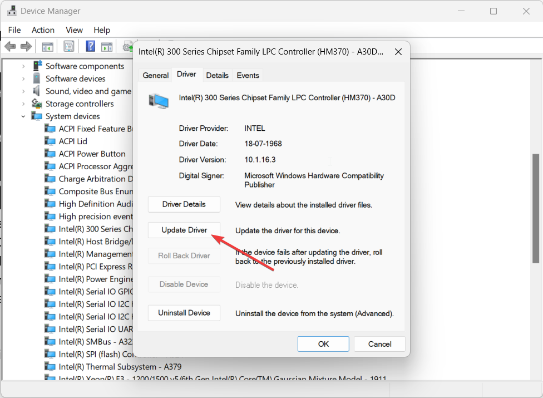Viewport: 543px width, 398px height.
Task: Click the Microsoft Windows Hardware Compatibility Publisher text
Action: tap(314, 180)
